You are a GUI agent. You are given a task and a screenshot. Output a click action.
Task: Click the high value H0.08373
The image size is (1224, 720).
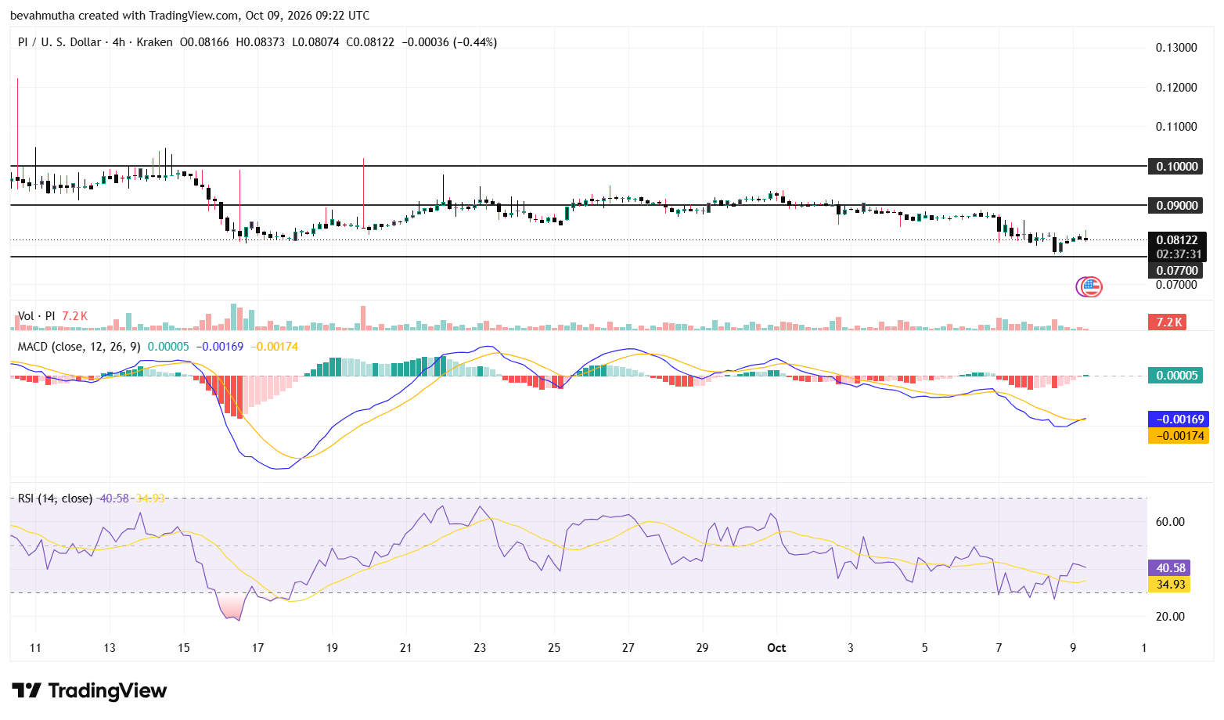tap(260, 42)
